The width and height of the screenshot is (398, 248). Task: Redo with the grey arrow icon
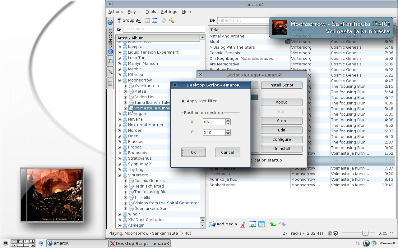tap(282, 224)
